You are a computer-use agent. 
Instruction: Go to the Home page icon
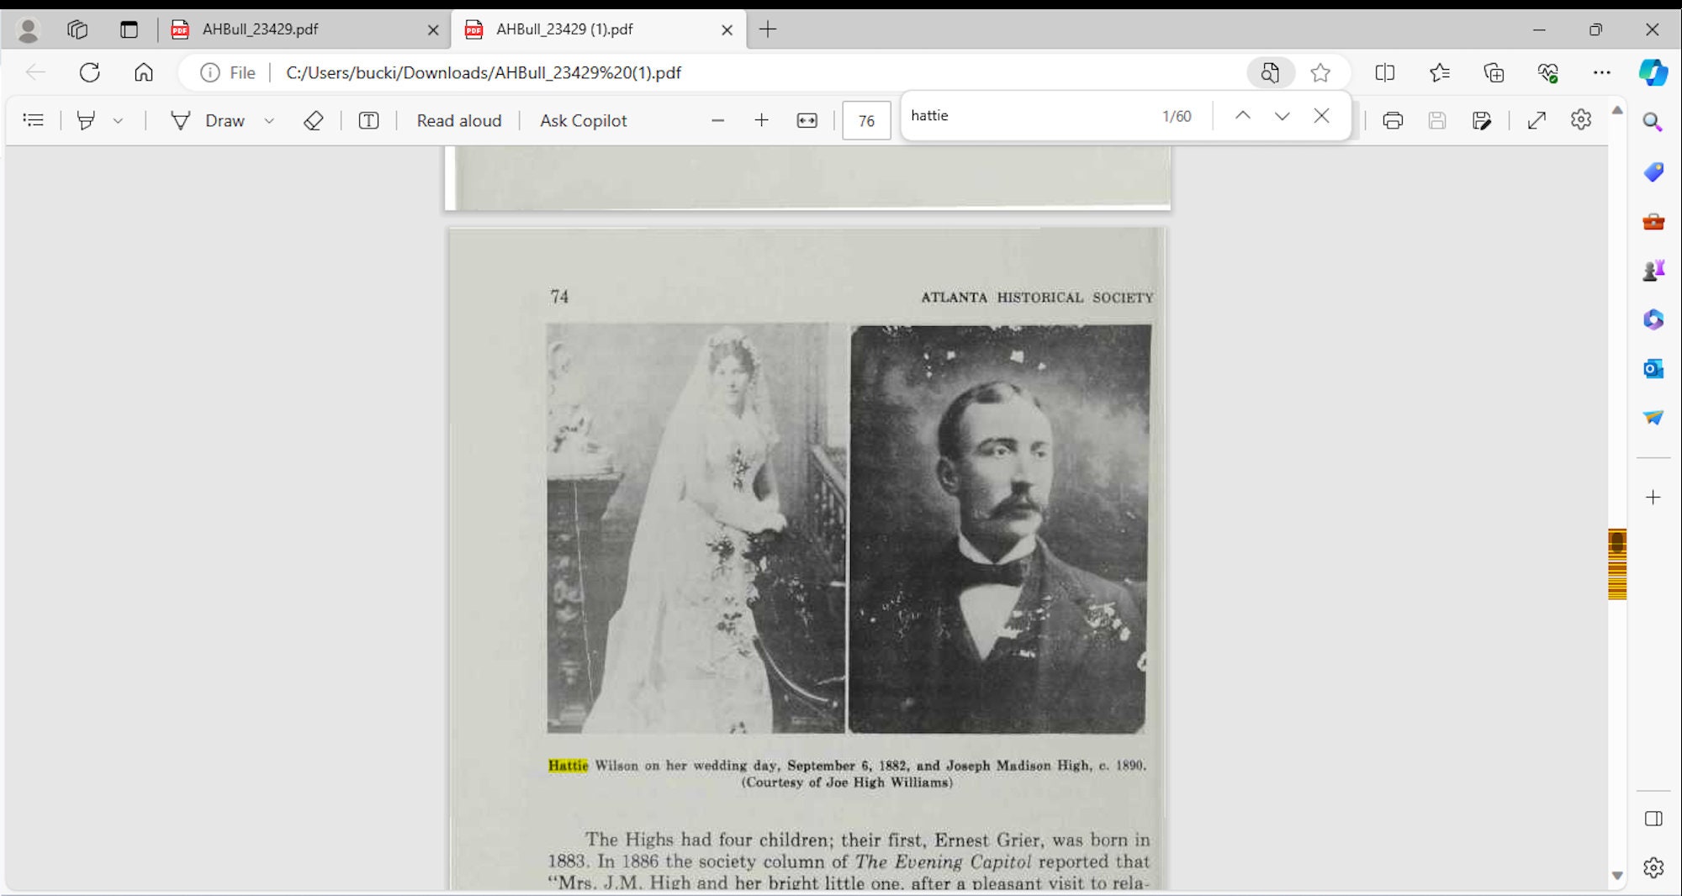coord(144,72)
